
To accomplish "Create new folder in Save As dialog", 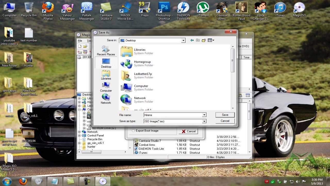I will (x=204, y=40).
